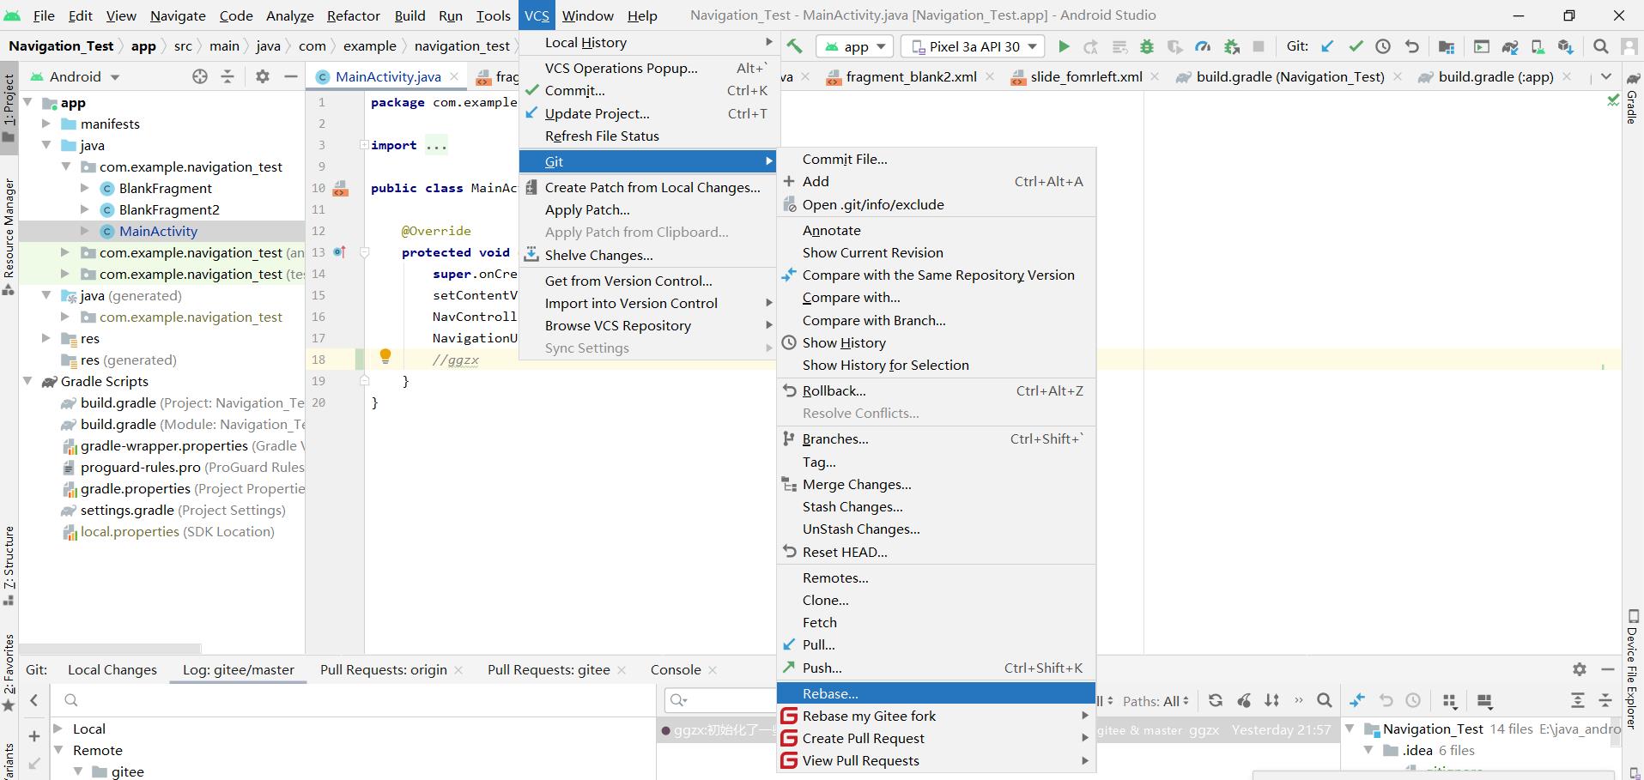The width and height of the screenshot is (1644, 780).
Task: Sync project with Gradle files icon
Action: (1510, 46)
